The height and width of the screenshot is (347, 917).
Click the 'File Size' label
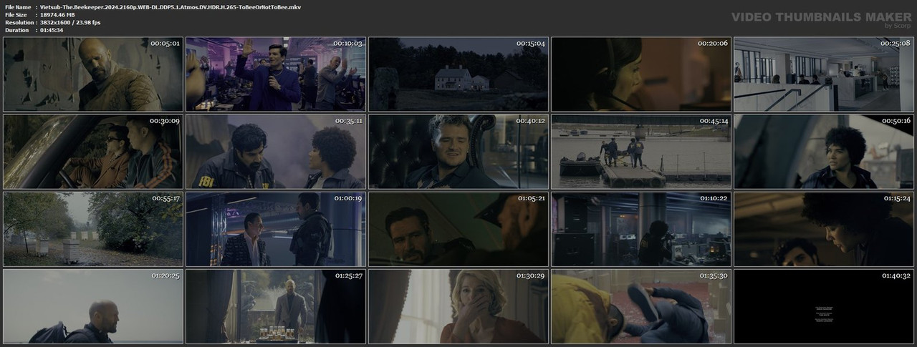16,14
